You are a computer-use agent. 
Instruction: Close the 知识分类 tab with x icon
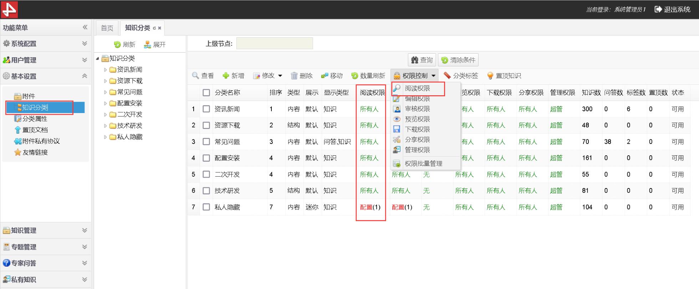point(160,28)
